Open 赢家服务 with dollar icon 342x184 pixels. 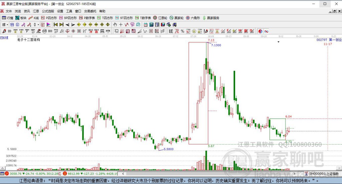click(211, 18)
